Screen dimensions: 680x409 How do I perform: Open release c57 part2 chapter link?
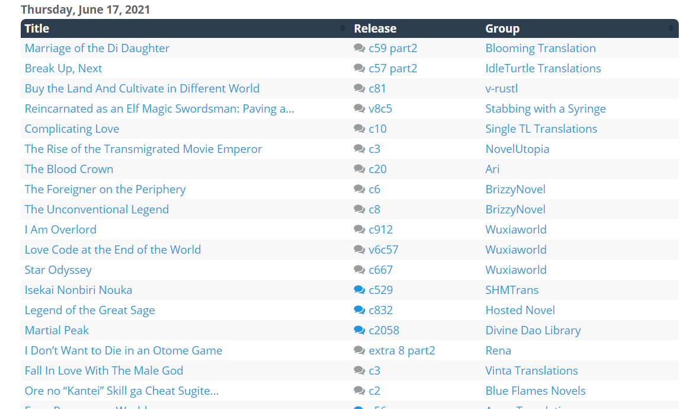coord(393,68)
